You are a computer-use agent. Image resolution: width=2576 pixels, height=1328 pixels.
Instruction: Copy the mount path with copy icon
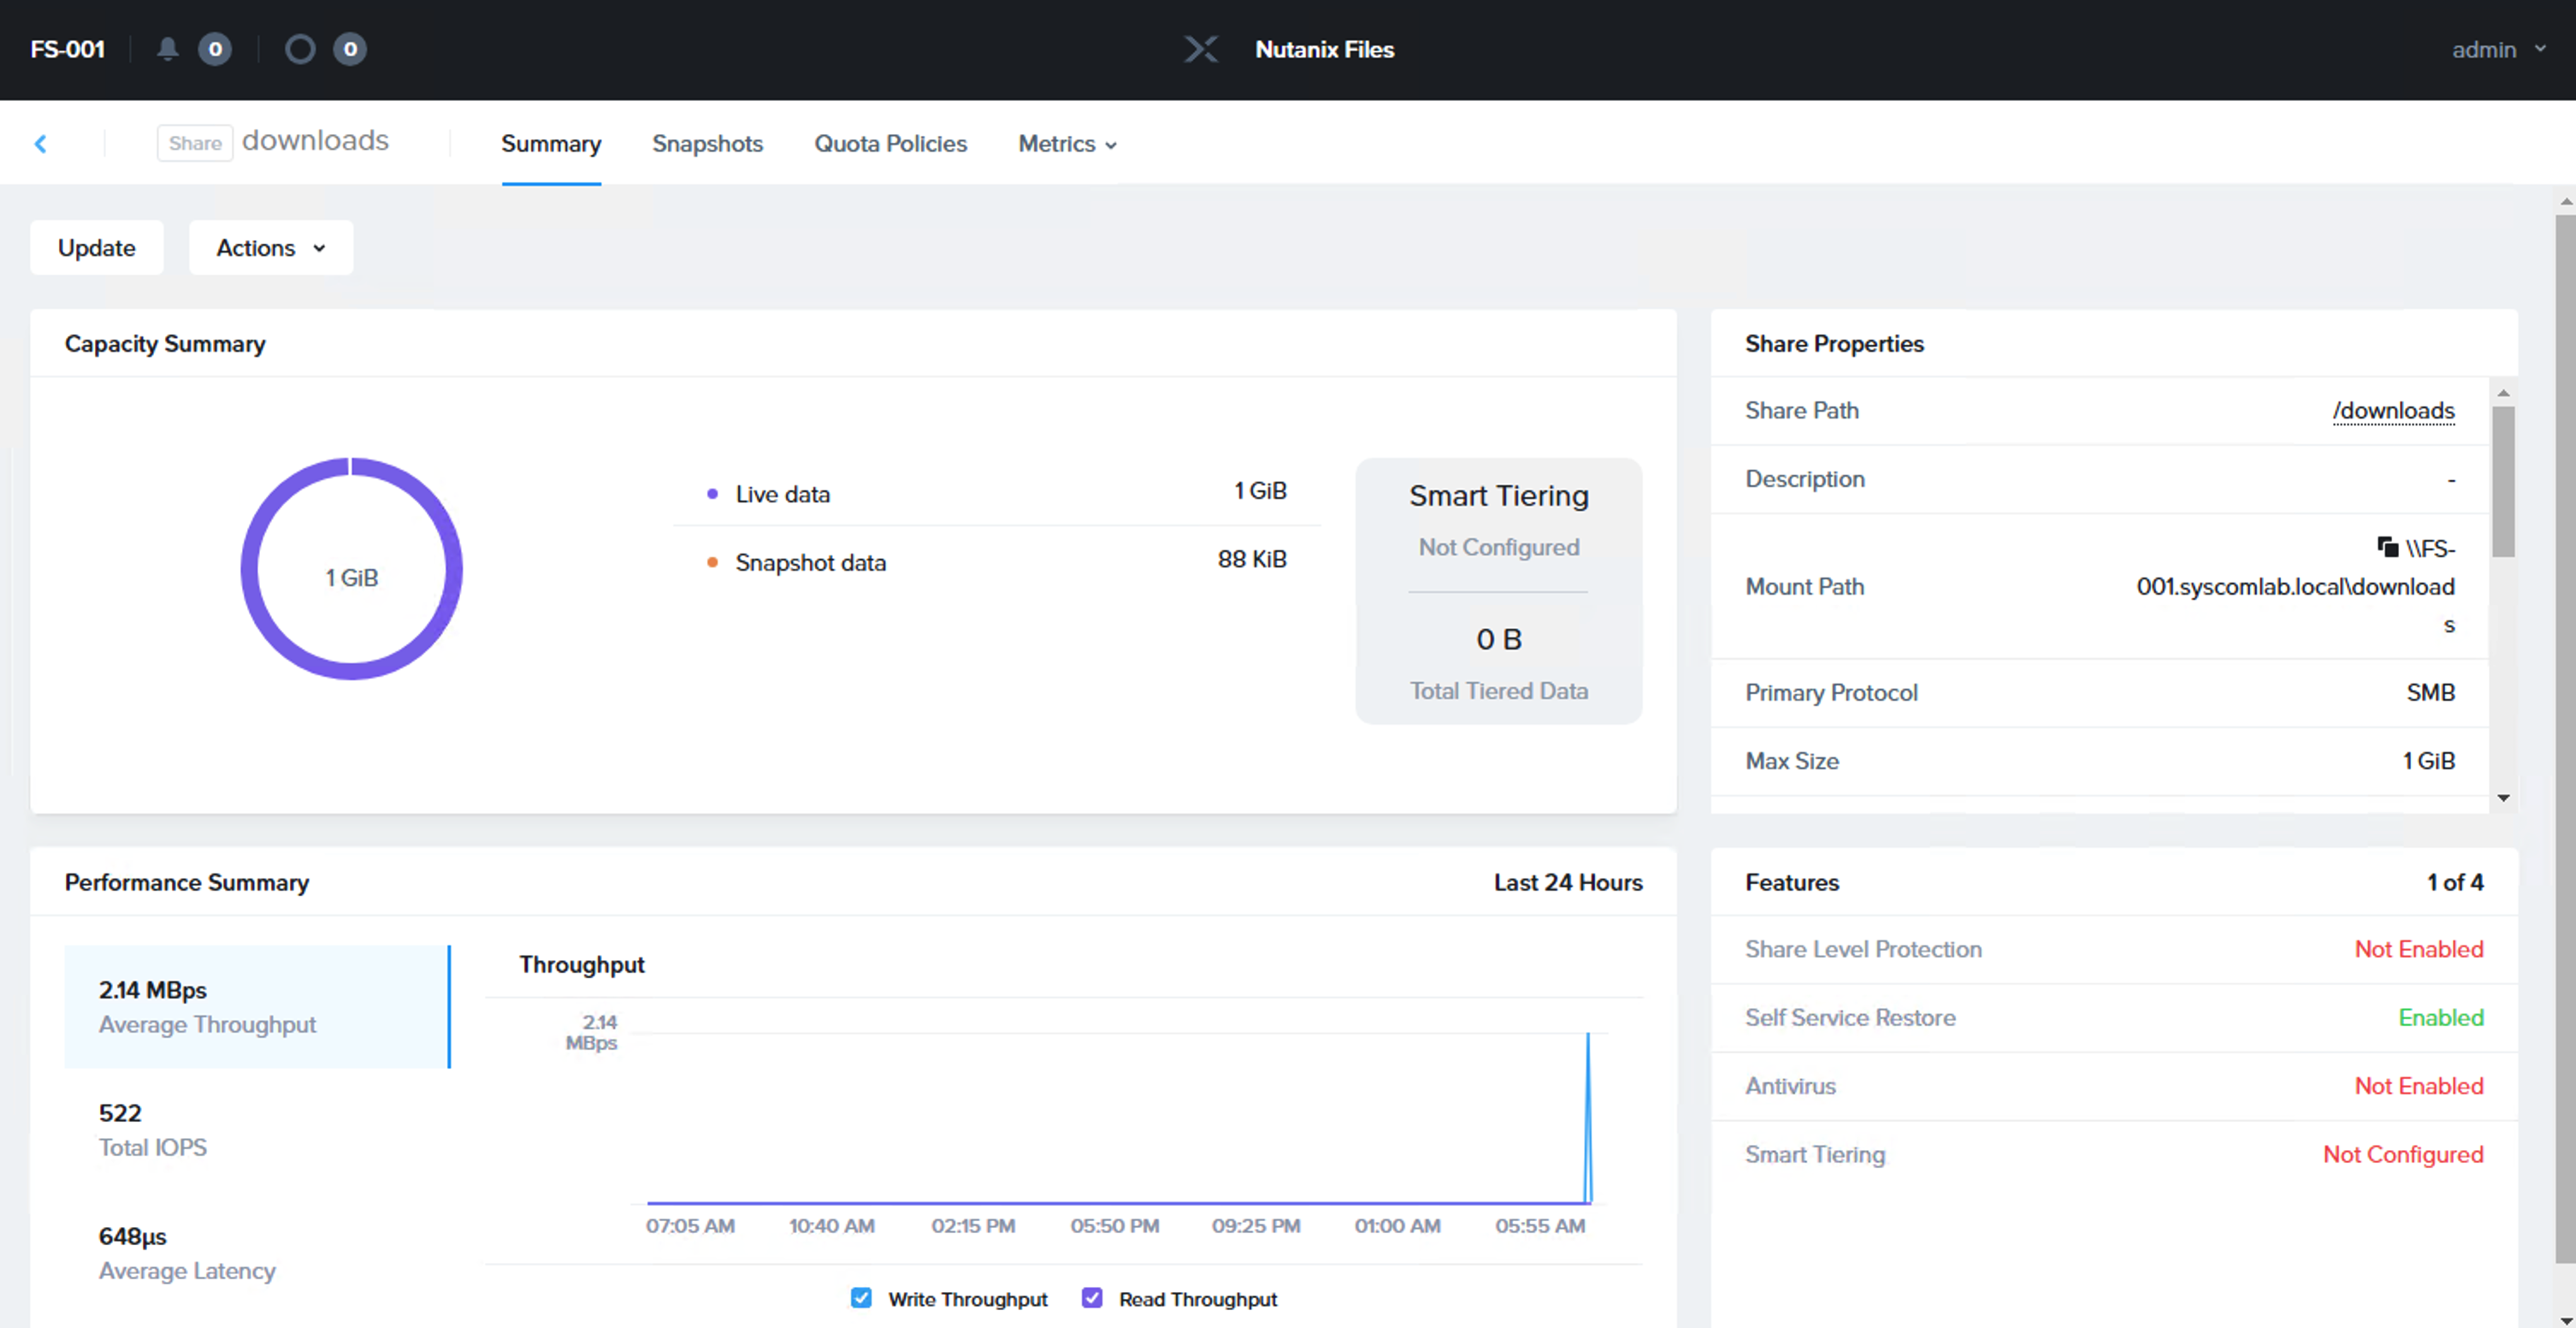(2388, 547)
